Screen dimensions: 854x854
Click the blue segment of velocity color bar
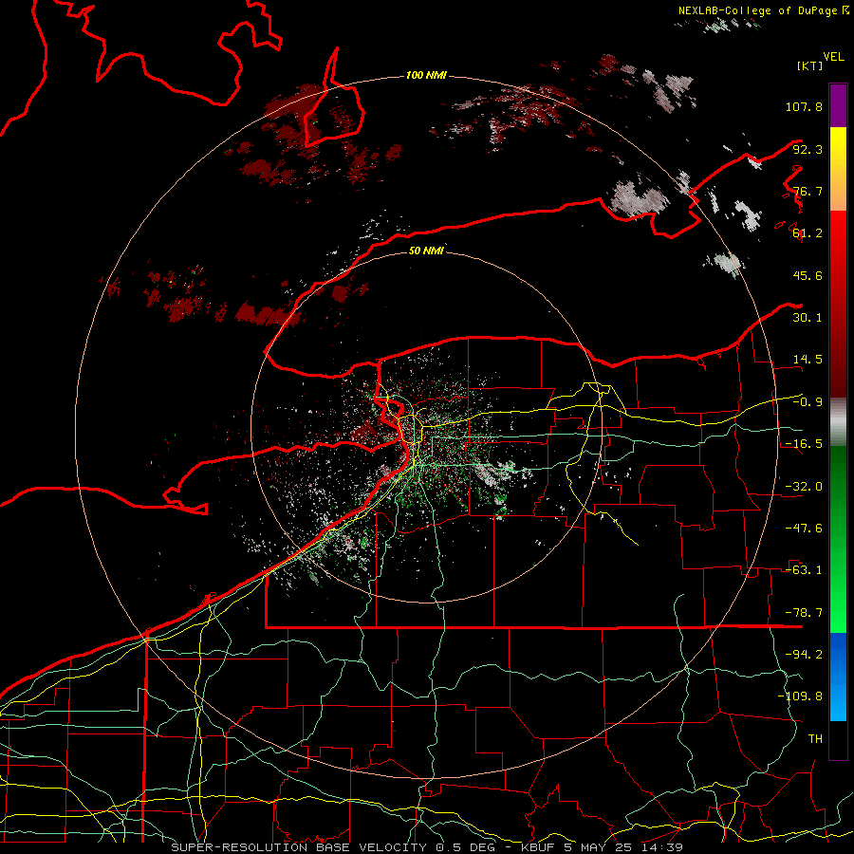point(838,677)
